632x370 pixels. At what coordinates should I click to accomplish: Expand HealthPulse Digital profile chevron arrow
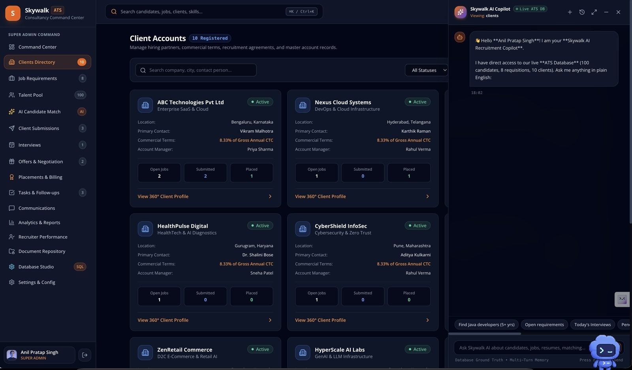[x=270, y=320]
